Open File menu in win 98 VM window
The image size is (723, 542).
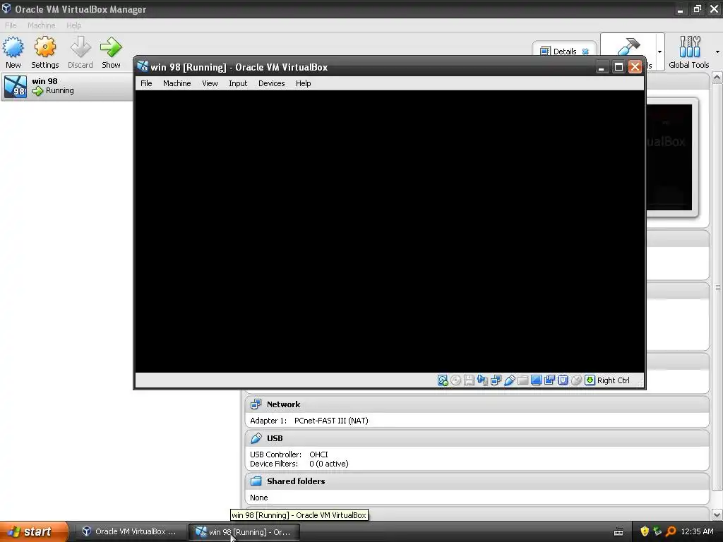click(x=146, y=83)
